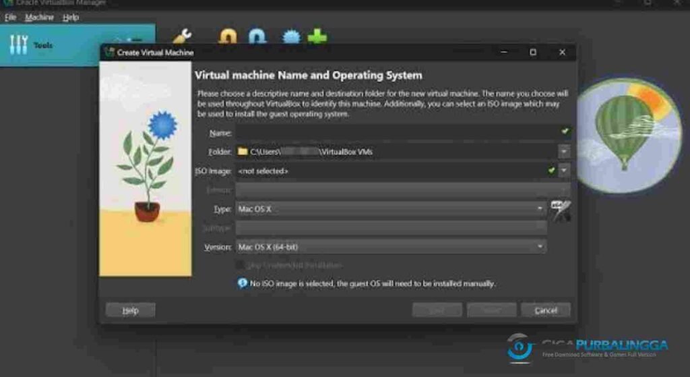Screen dimensions: 690x377
Task: Maximize the Create Virtual Machine dialog
Action: pos(533,52)
